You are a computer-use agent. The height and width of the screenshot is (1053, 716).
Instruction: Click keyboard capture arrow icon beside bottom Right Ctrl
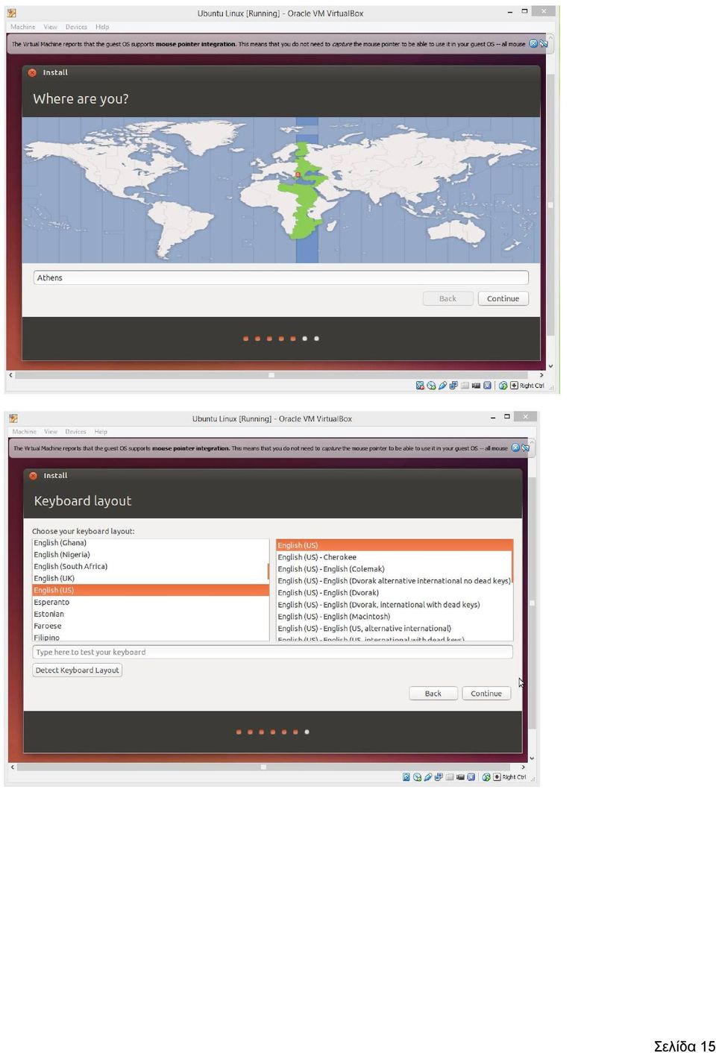(x=497, y=777)
